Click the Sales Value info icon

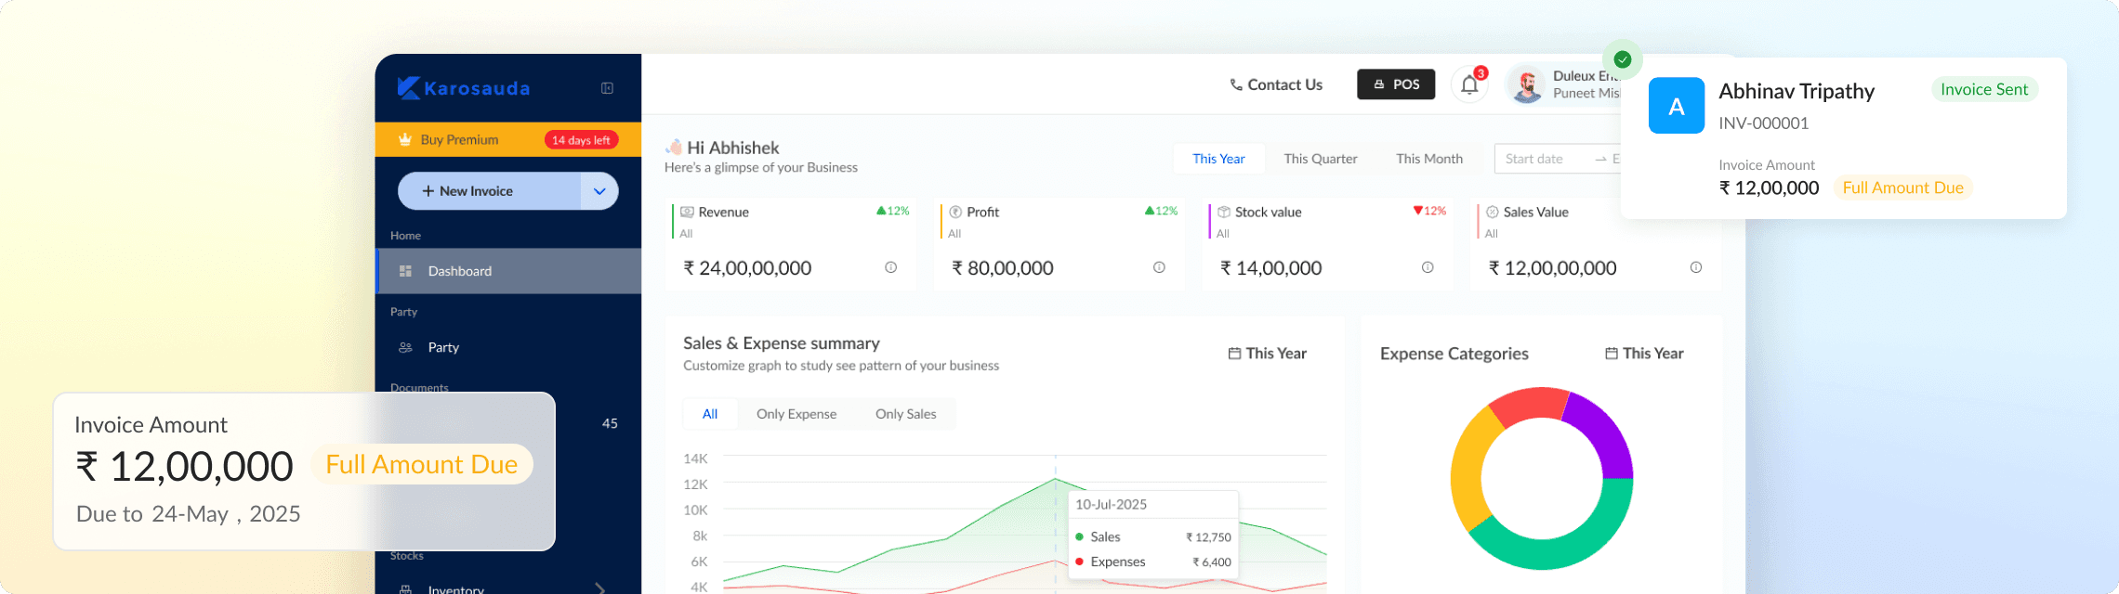click(1696, 267)
